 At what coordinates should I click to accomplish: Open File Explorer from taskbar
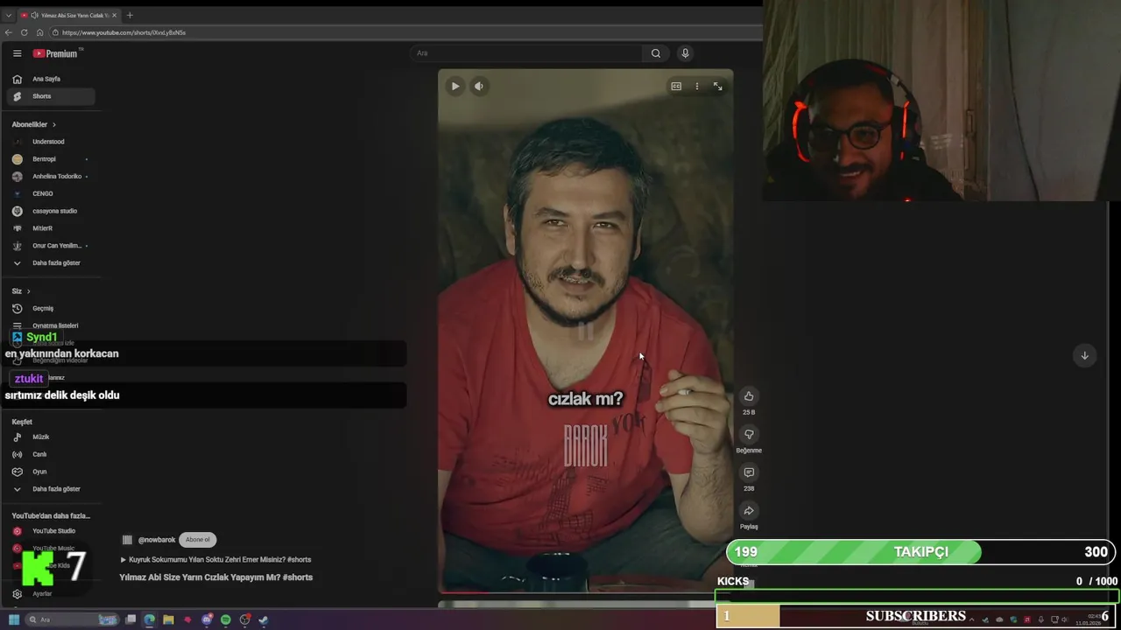coord(169,619)
